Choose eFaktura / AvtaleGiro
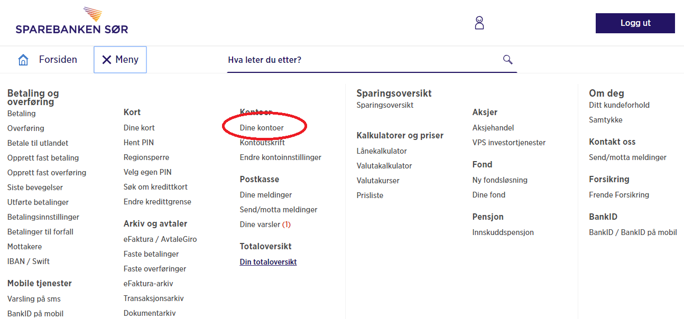Image resolution: width=684 pixels, height=319 pixels. click(x=160, y=239)
